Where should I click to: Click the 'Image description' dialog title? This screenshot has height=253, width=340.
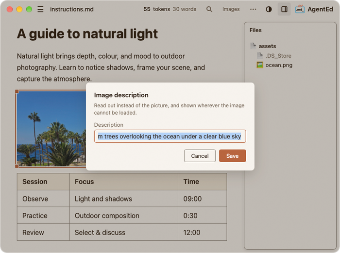(x=121, y=95)
